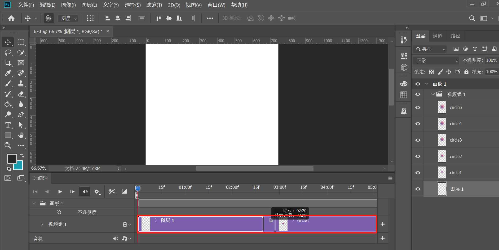Image resolution: width=499 pixels, height=250 pixels.
Task: Collapse 画板 1 track in timeline
Action: (x=34, y=203)
